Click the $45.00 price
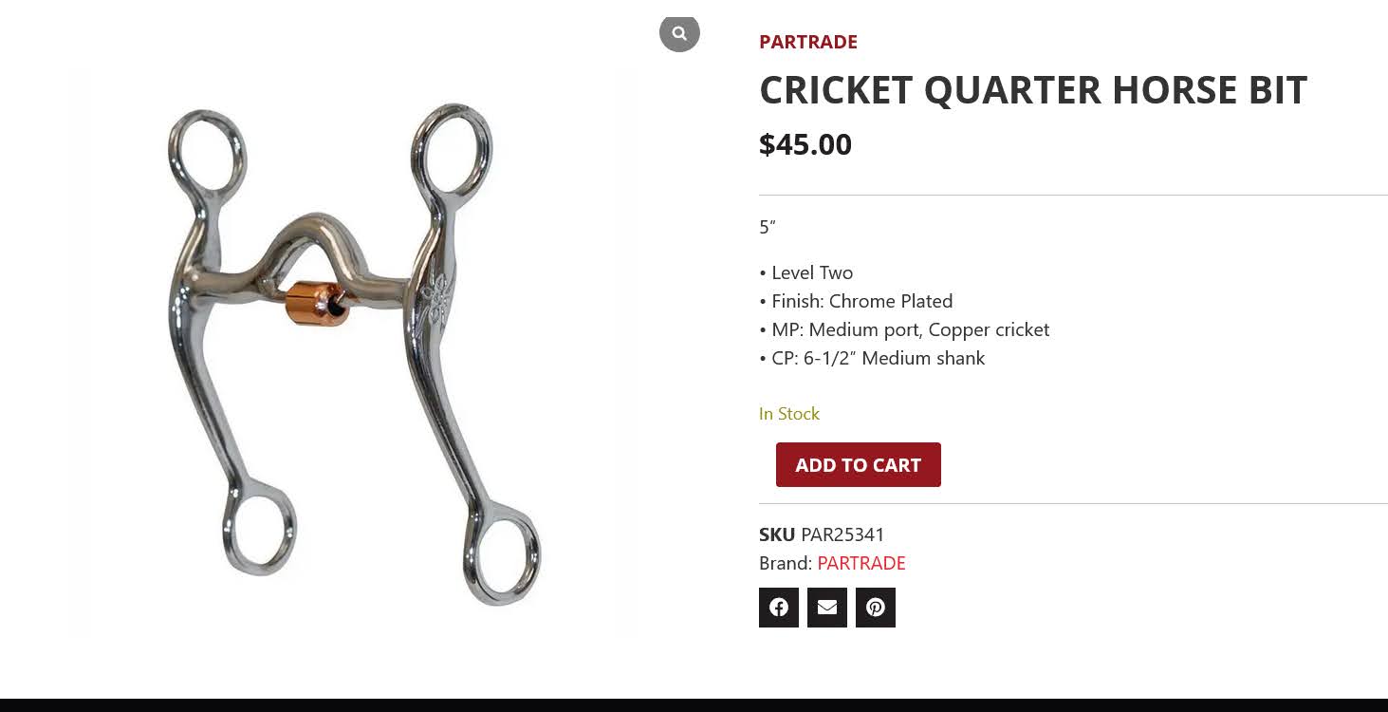The height and width of the screenshot is (712, 1388). [805, 144]
